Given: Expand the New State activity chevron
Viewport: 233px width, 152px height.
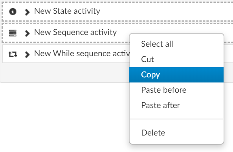Looking at the screenshot, I should [x=27, y=12].
